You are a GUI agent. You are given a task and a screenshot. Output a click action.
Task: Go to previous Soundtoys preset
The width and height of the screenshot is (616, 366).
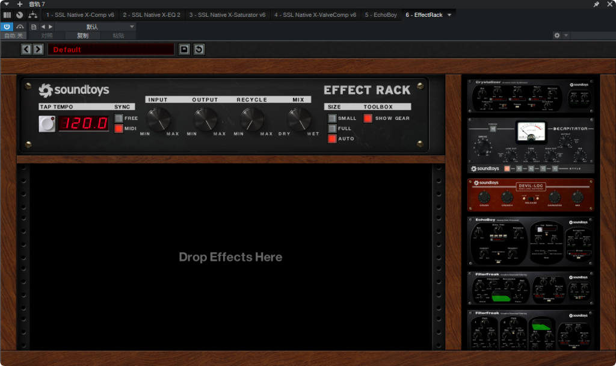pyautogui.click(x=26, y=49)
